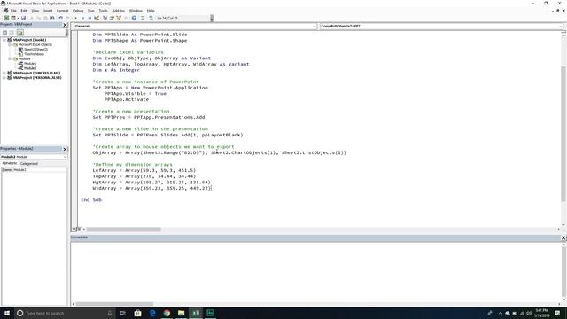
Task: Click the Procedure View button below the code
Action: [74, 229]
